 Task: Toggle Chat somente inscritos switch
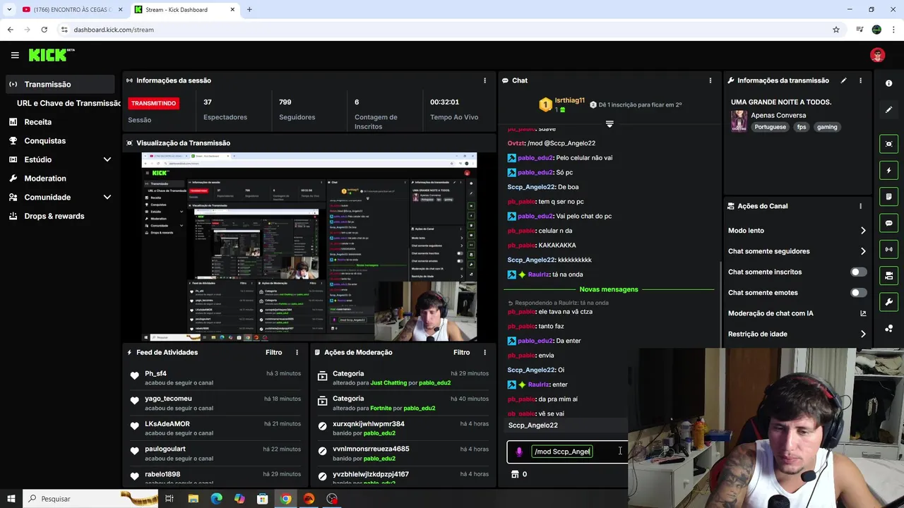coord(858,272)
